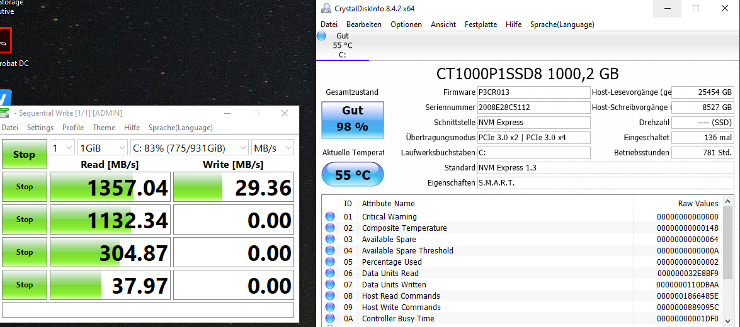Image resolution: width=740 pixels, height=327 pixels.
Task: Click Stop button next to 1357.04 result
Action: (x=24, y=187)
